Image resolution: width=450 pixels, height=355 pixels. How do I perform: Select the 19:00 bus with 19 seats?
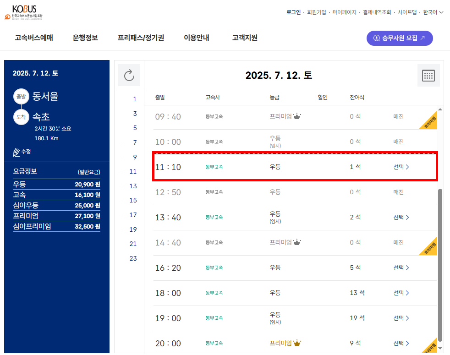tap(401, 318)
